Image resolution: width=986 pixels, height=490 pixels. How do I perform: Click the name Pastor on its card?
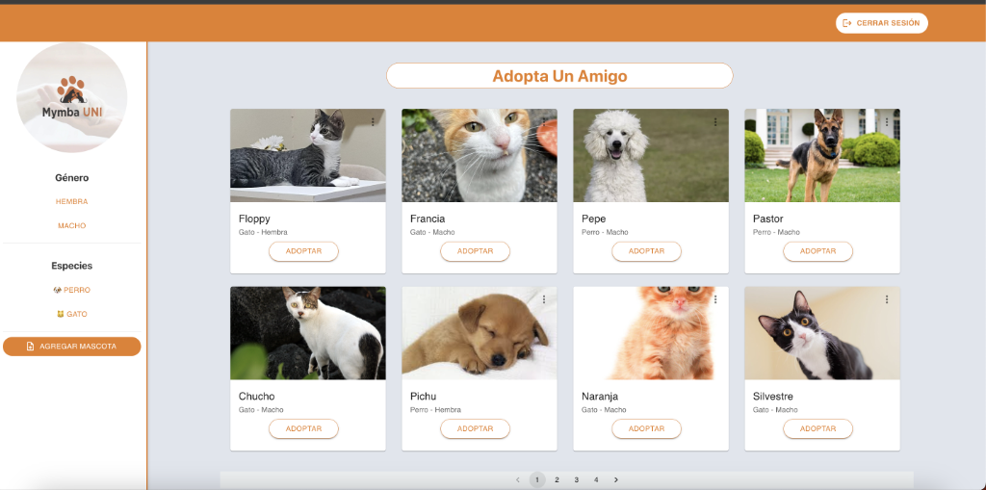[x=768, y=219]
